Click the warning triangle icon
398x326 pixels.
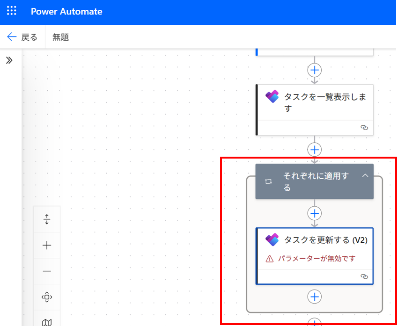(269, 259)
